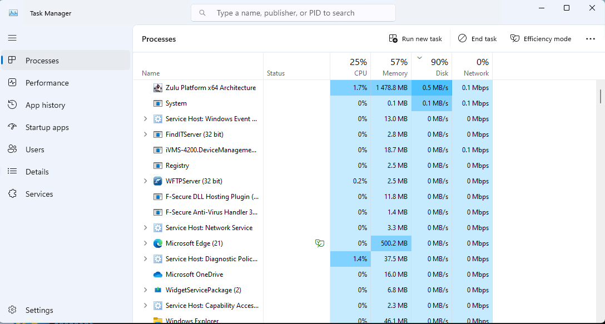Click the 18.7 MB memory cell
The image size is (605, 324).
[x=391, y=149]
